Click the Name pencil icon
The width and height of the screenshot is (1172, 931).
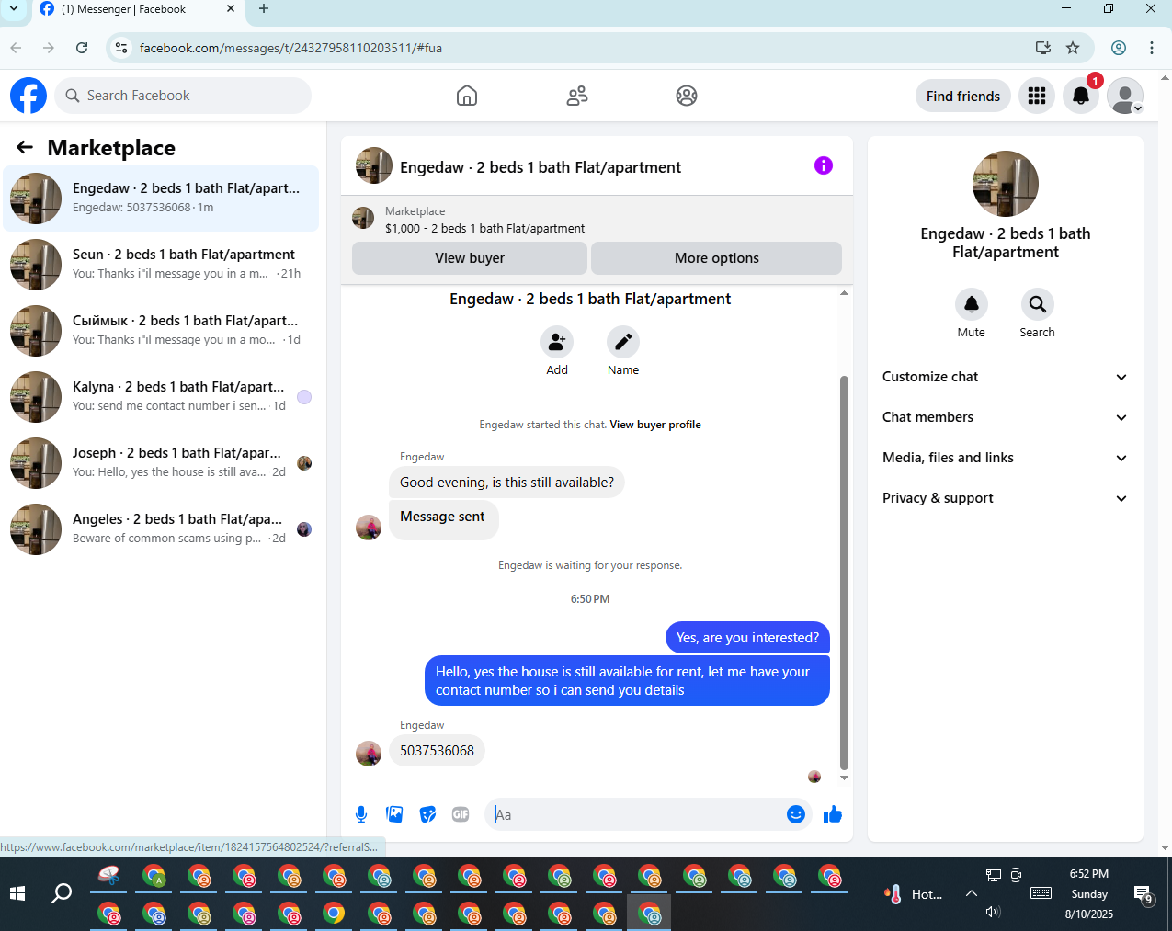tap(623, 342)
